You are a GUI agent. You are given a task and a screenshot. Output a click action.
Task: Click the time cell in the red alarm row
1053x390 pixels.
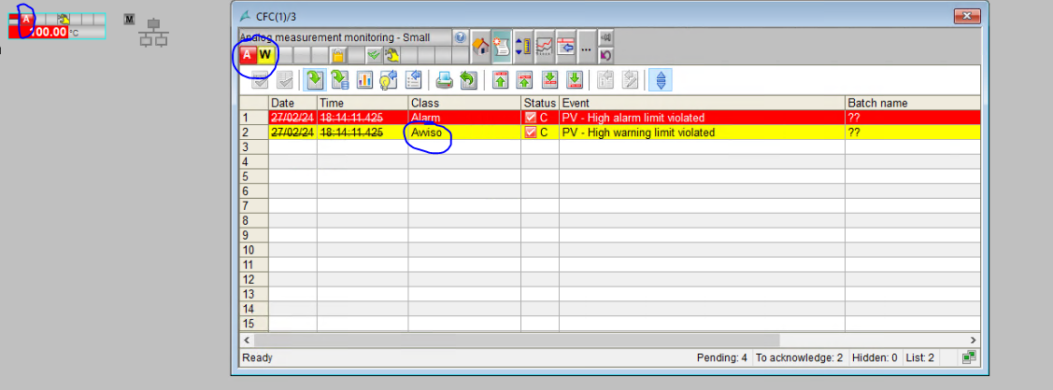click(363, 118)
